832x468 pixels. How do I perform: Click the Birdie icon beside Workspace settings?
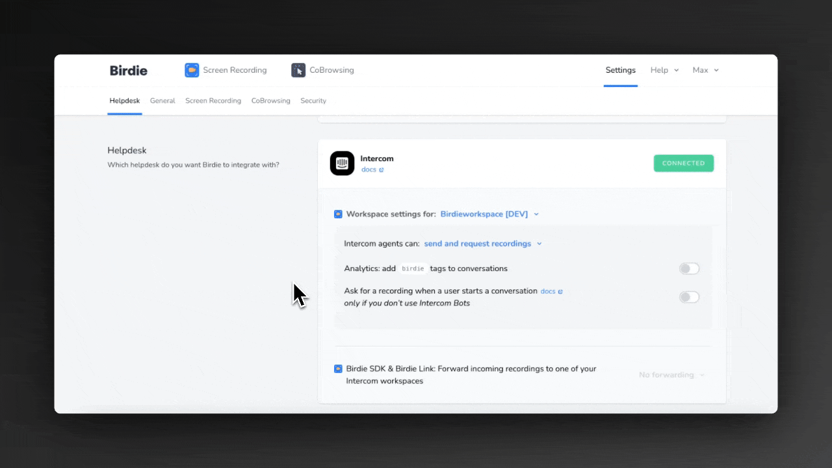pyautogui.click(x=338, y=214)
